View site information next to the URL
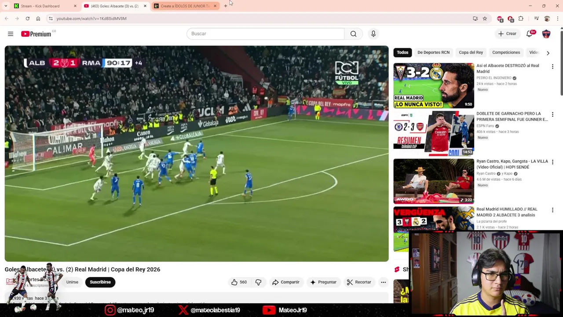 click(x=51, y=18)
